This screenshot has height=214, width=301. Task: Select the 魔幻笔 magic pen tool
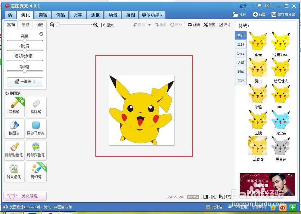pos(36,172)
